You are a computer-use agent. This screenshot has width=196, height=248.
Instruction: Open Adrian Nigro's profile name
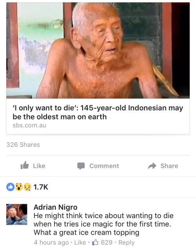[55, 207]
